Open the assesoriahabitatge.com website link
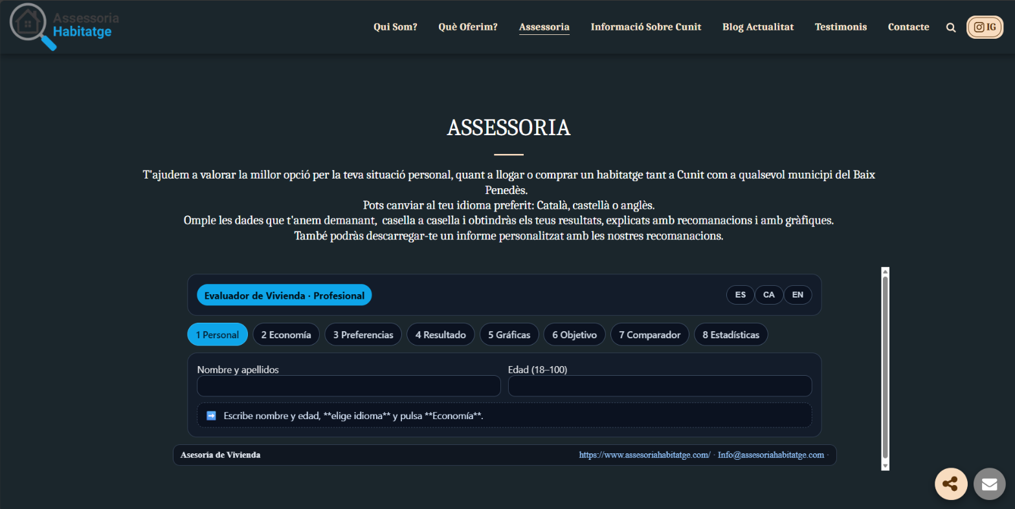1015x509 pixels. (644, 455)
